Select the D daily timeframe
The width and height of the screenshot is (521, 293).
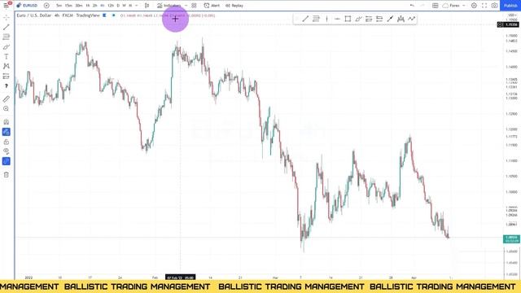click(118, 6)
